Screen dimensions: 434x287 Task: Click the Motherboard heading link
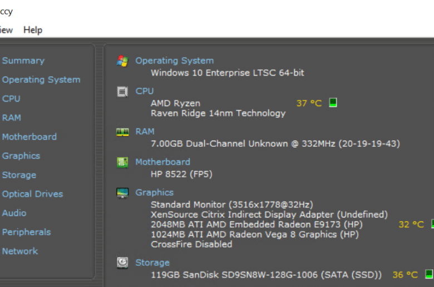162,162
